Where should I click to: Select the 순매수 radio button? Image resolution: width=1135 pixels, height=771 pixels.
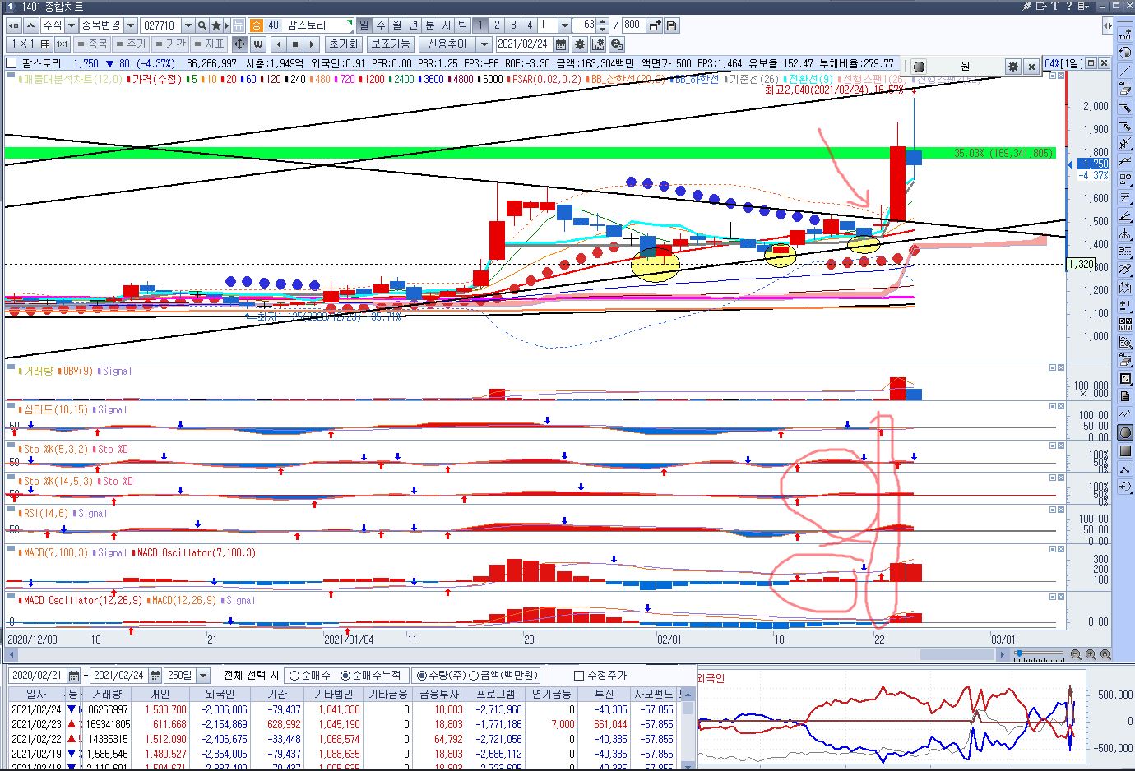pos(294,676)
